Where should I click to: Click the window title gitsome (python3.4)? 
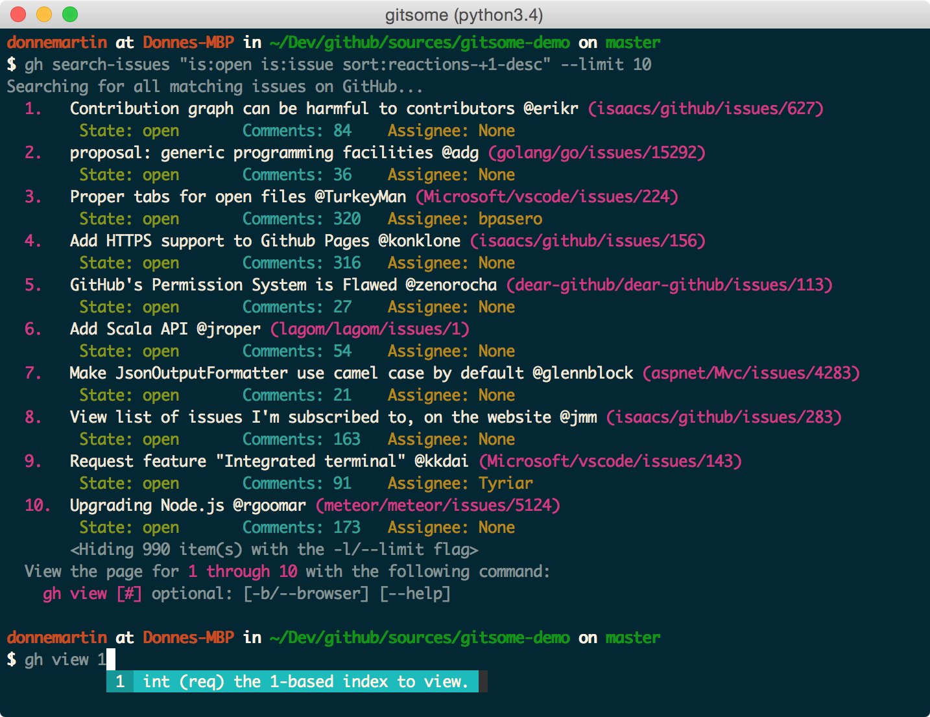point(464,14)
